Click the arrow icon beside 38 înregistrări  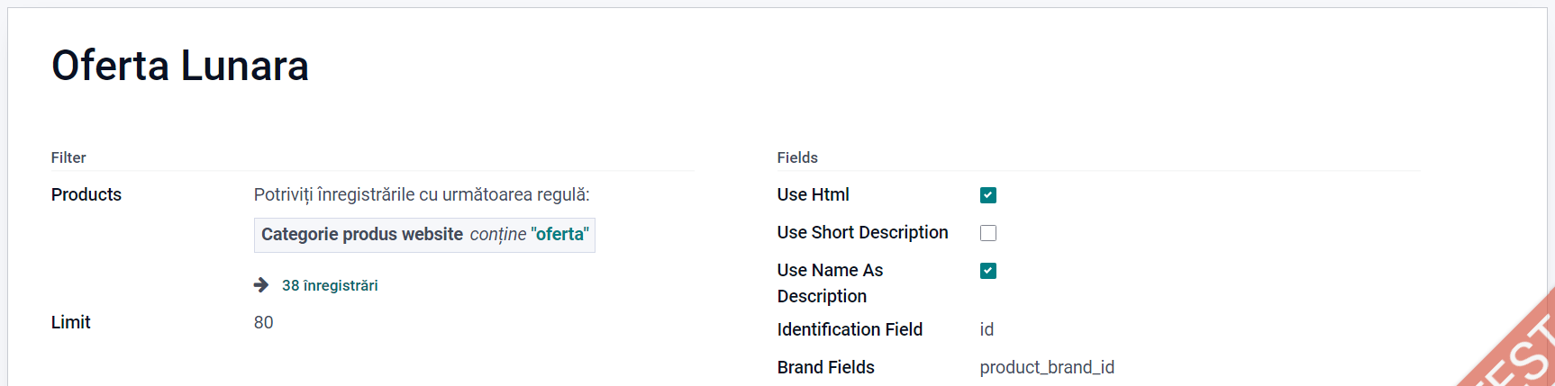click(261, 285)
